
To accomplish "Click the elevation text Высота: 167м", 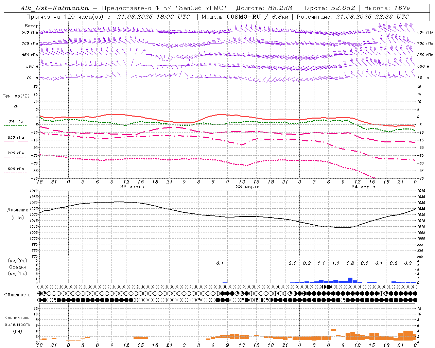I will coord(387,8).
